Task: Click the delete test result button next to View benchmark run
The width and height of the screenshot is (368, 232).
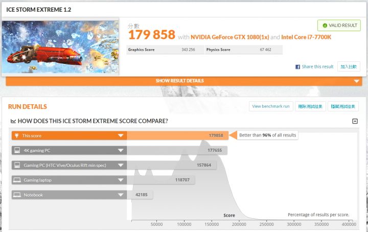Action: (x=310, y=106)
